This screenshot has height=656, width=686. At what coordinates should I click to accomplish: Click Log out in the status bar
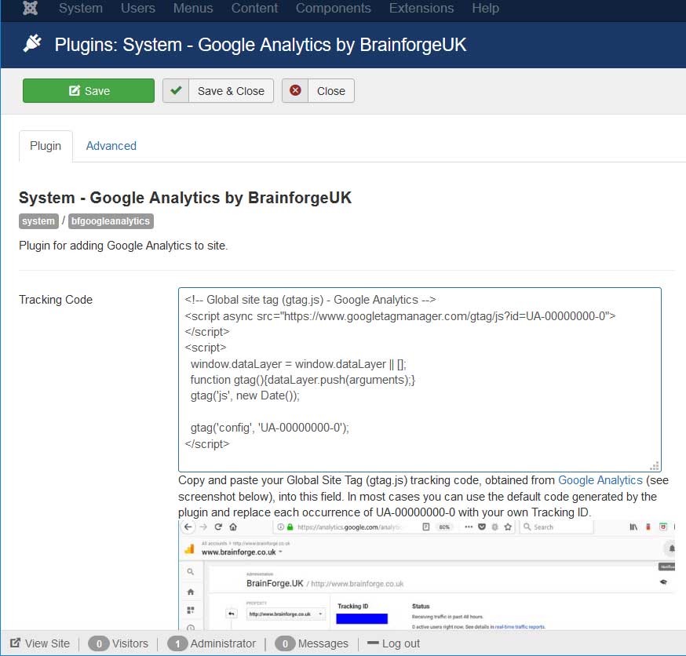coord(393,643)
